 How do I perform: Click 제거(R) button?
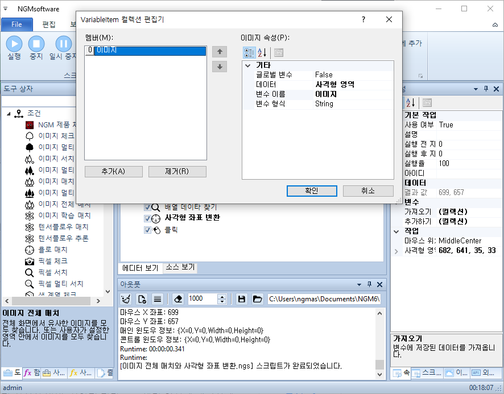point(177,171)
